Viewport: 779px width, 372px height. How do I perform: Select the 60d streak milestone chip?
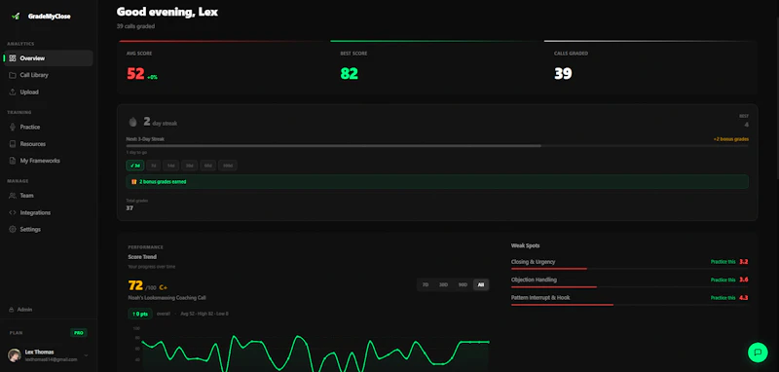208,166
